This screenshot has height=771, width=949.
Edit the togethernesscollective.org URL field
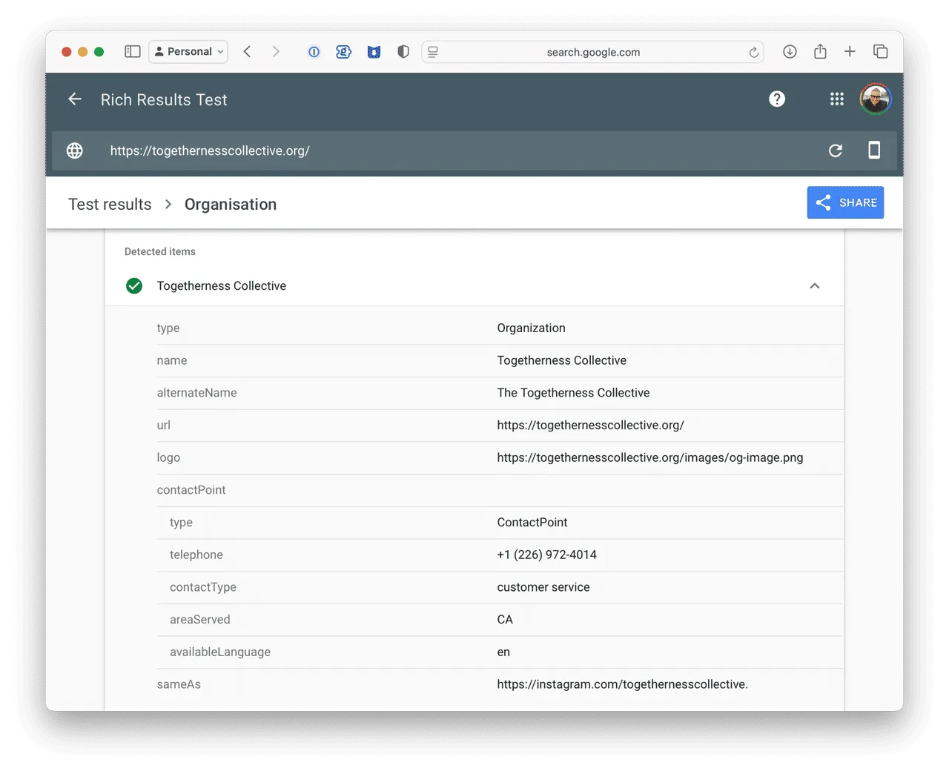coord(210,150)
